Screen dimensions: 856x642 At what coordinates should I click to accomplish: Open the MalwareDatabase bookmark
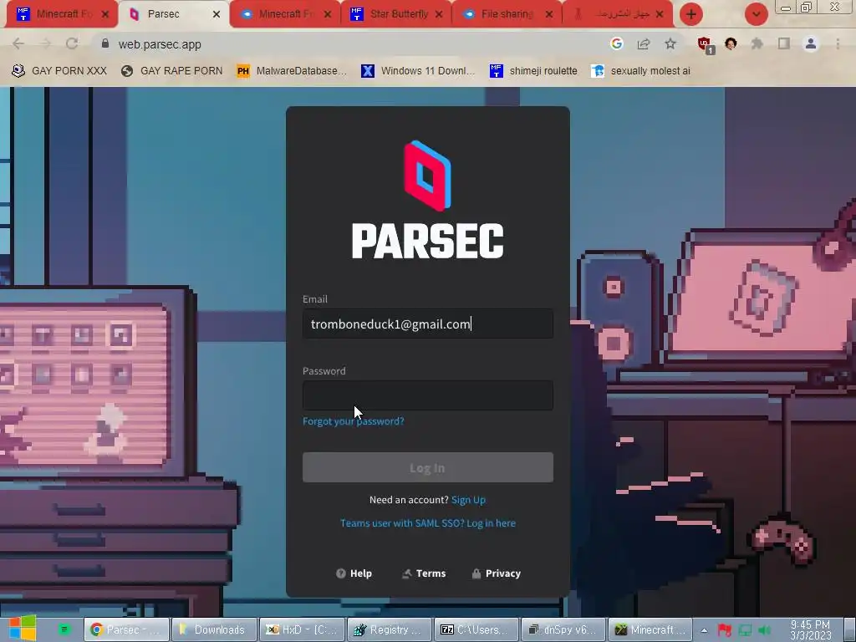[292, 70]
